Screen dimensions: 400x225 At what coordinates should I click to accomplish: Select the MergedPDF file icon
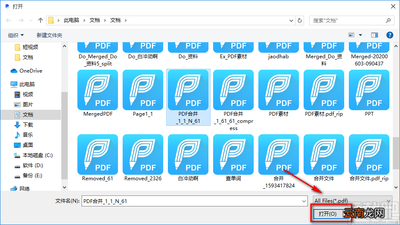[x=98, y=90]
